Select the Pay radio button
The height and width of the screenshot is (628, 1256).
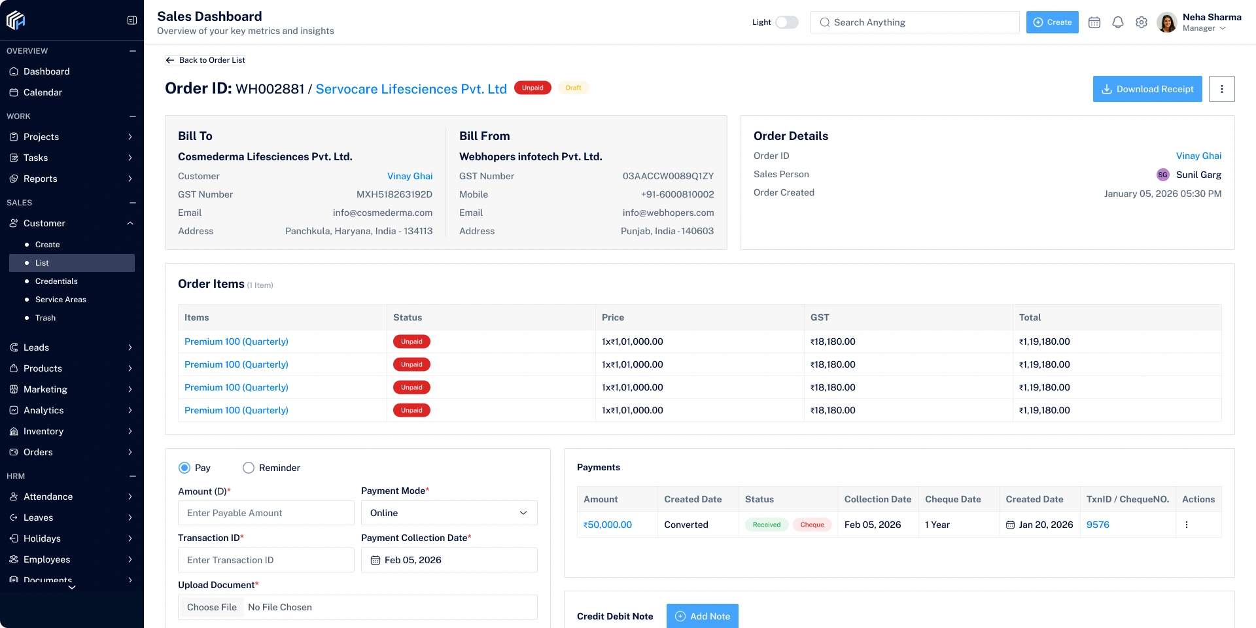click(184, 468)
